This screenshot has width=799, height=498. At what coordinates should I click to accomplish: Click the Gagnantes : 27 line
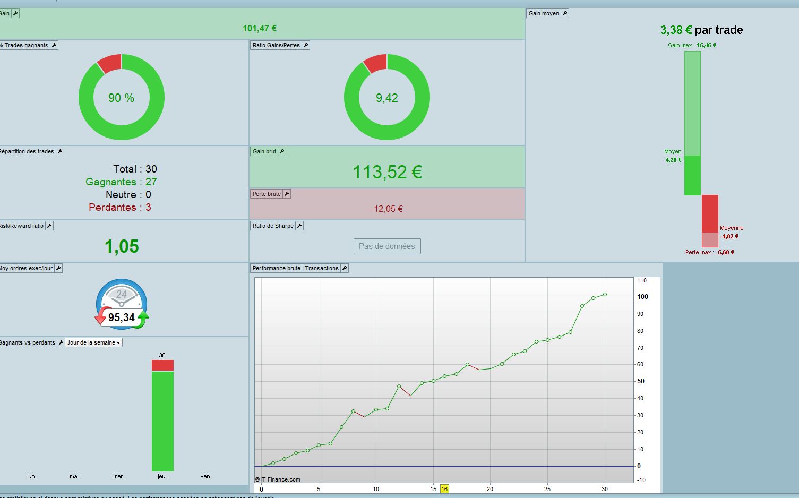pyautogui.click(x=121, y=182)
